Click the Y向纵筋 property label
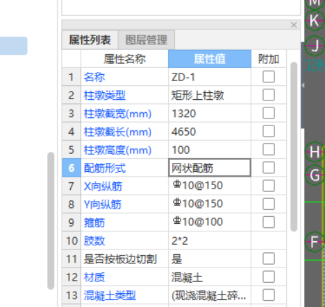Screen dimensions: 325x307 pos(103,204)
